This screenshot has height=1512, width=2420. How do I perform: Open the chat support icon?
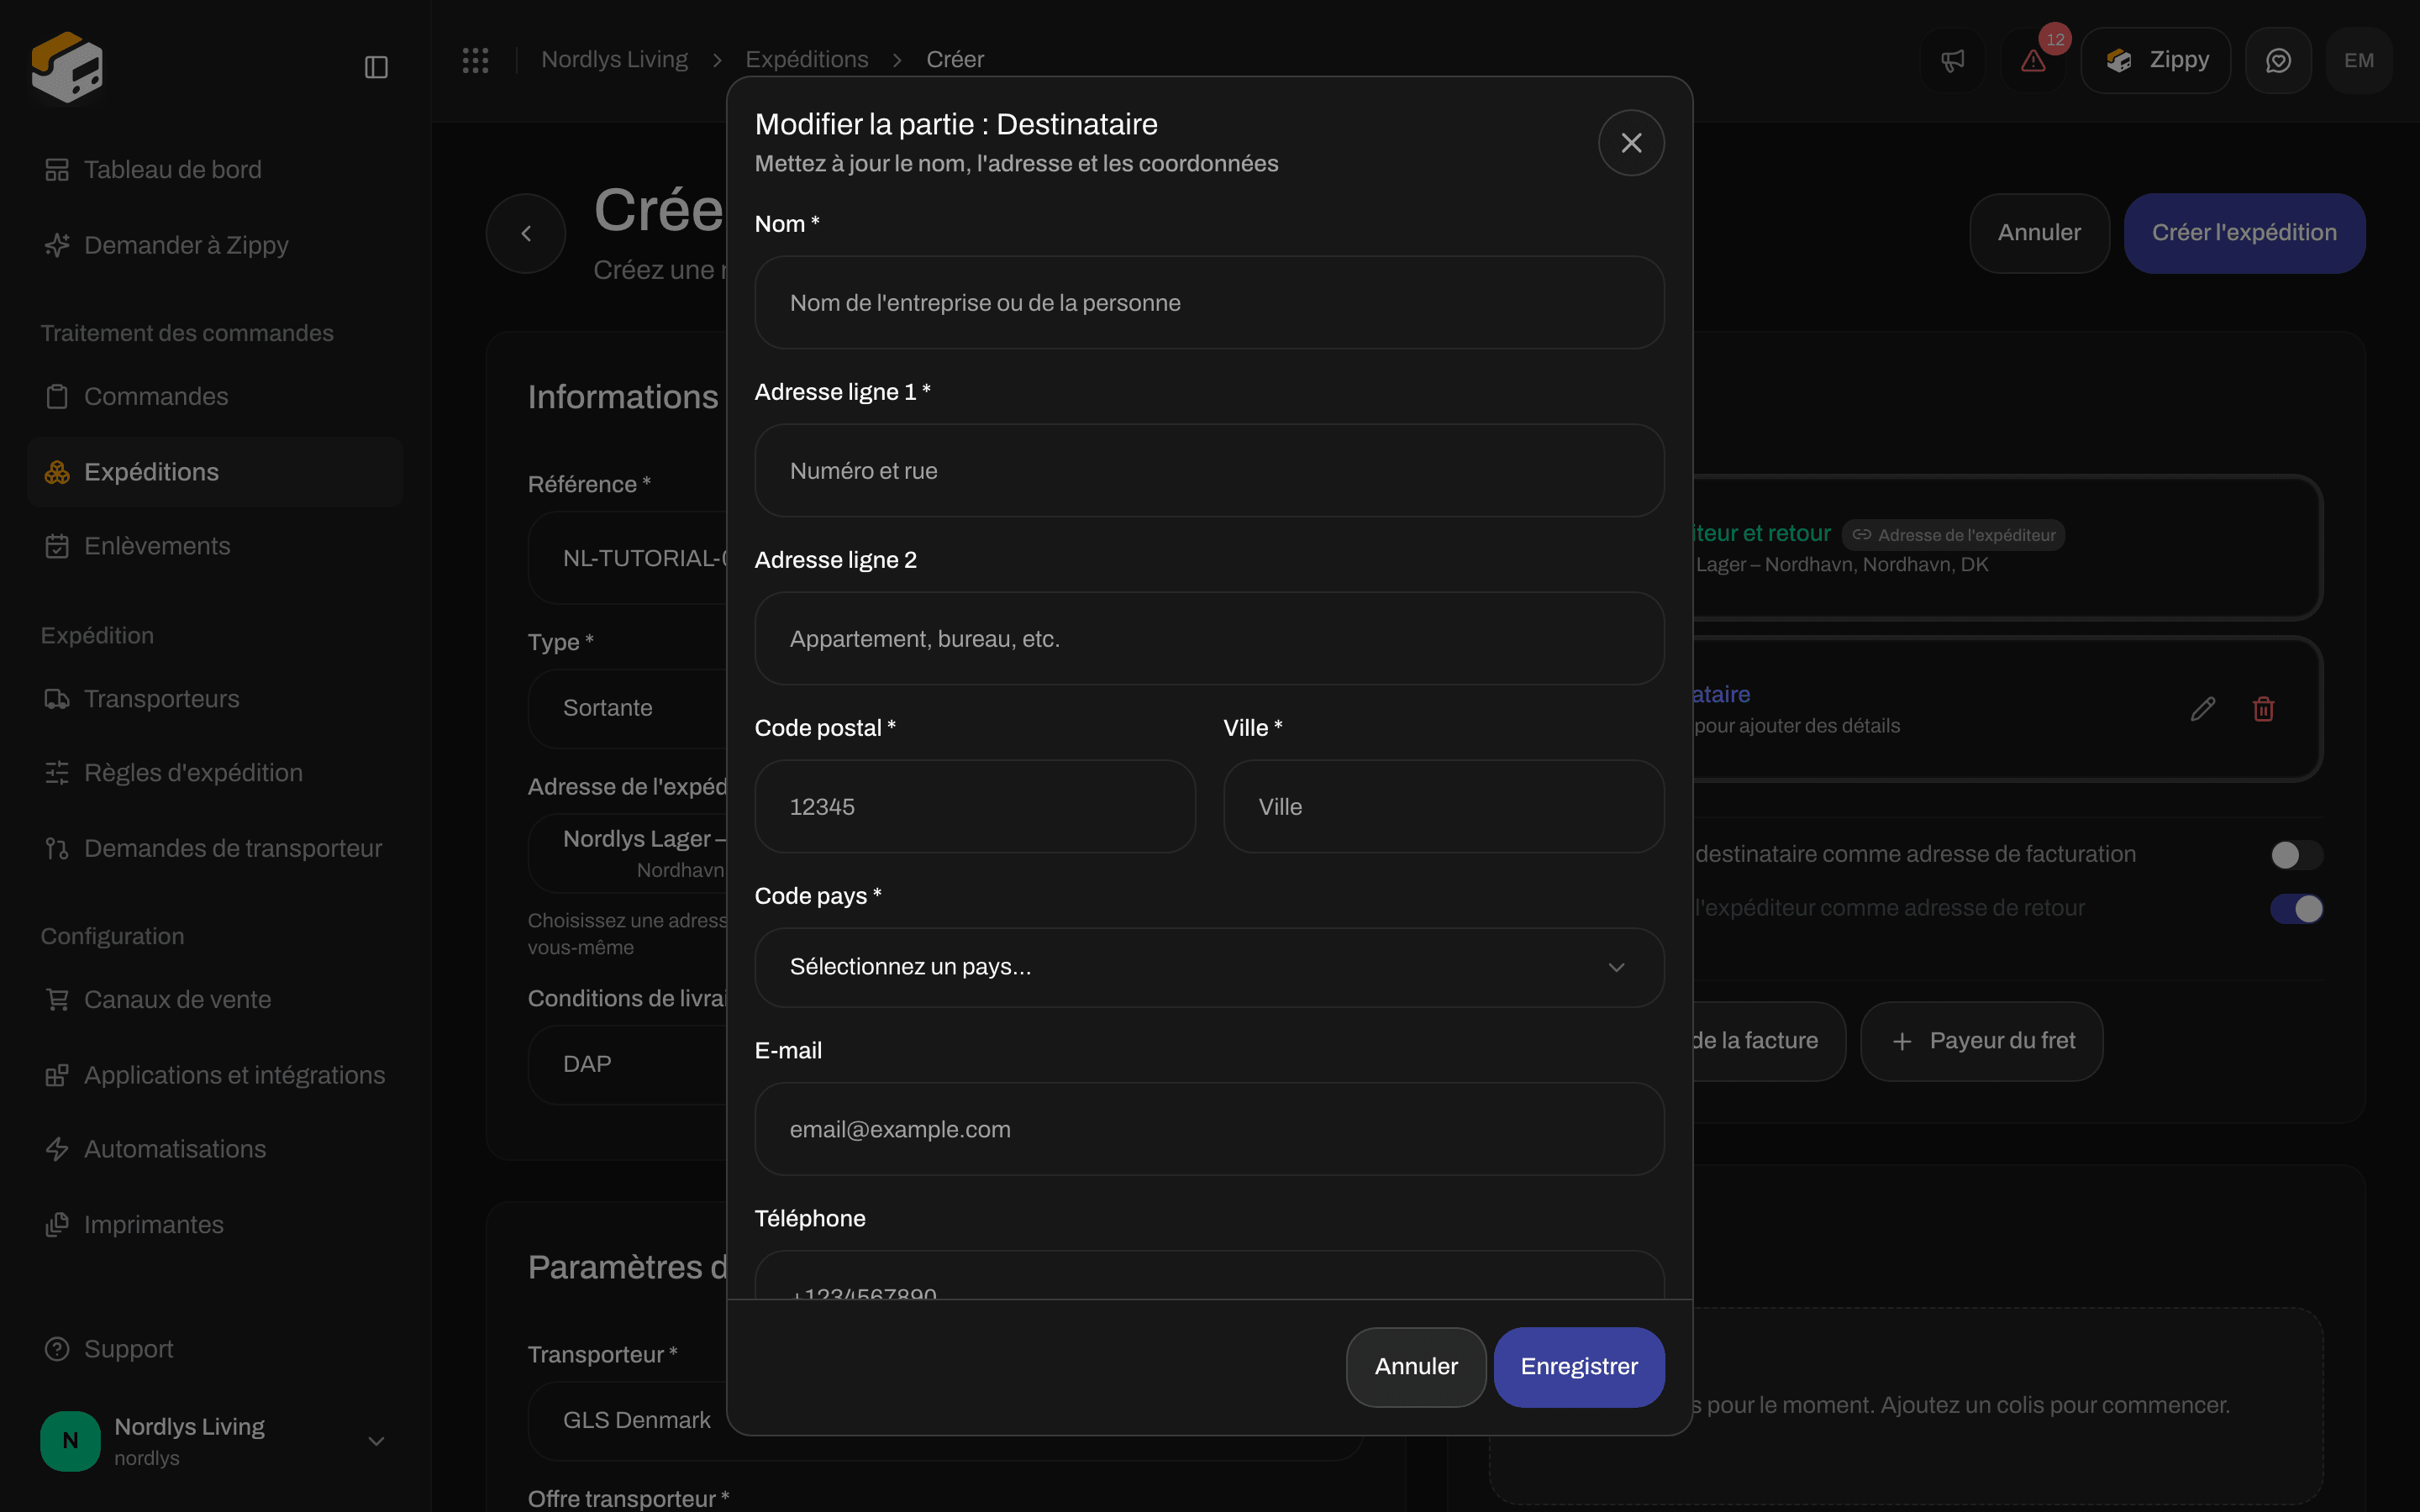pos(2278,61)
